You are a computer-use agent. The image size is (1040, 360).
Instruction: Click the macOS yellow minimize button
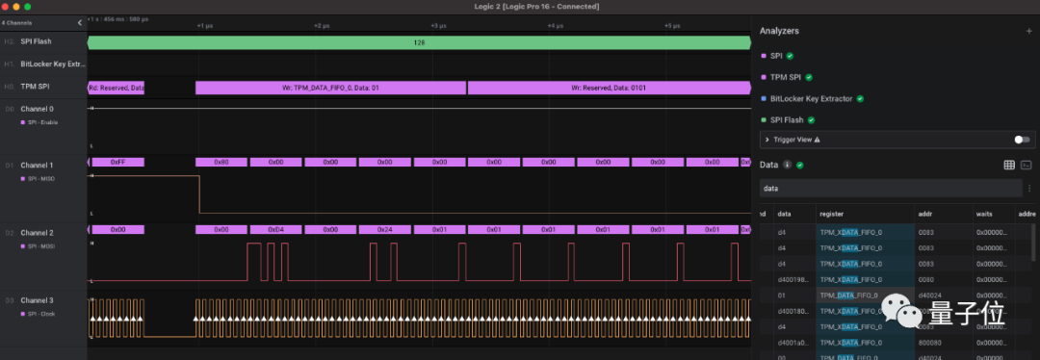[16, 7]
